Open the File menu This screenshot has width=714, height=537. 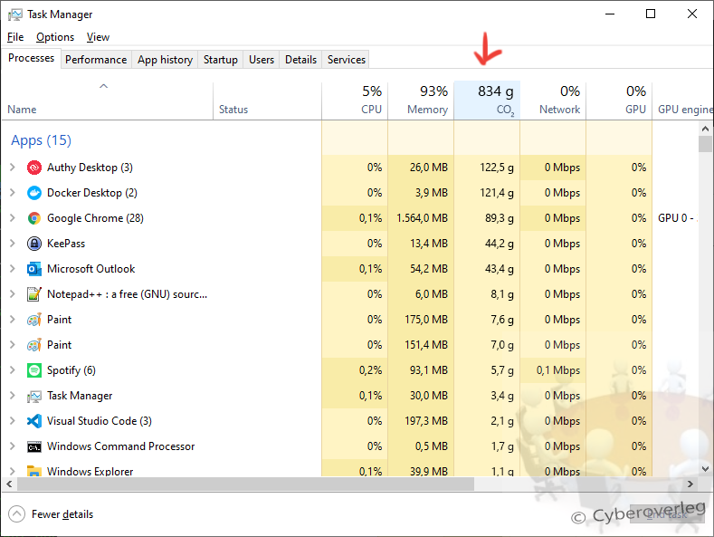[15, 37]
